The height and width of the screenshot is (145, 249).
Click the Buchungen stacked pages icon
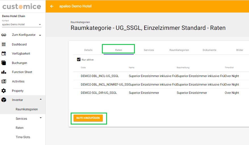pos(4,63)
